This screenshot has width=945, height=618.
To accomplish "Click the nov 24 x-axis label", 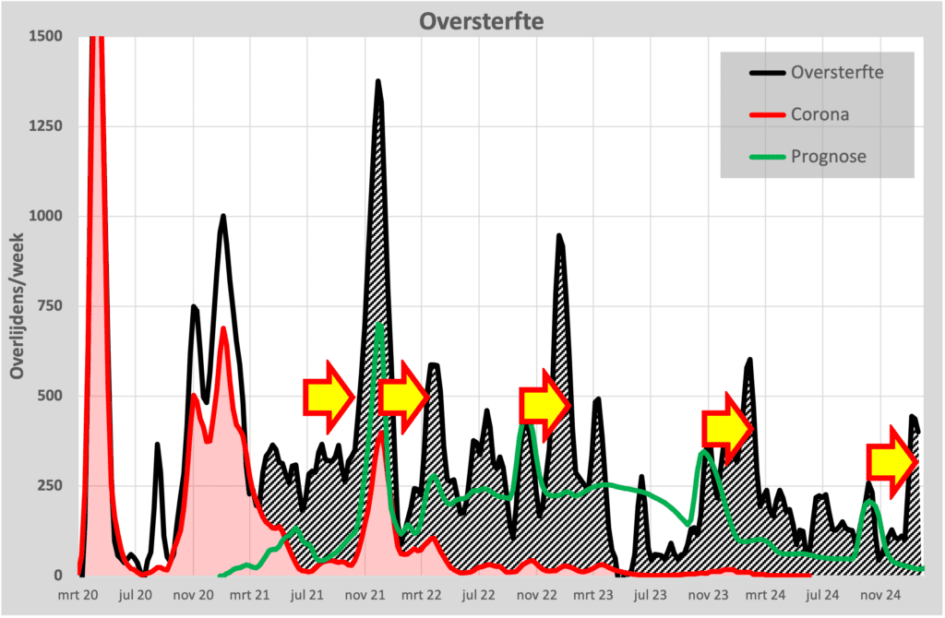I will (879, 595).
